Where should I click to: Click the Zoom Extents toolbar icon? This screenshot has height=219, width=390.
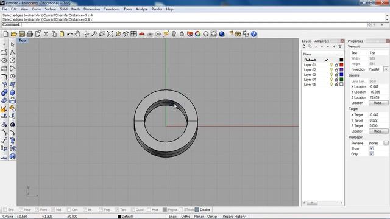110,34
